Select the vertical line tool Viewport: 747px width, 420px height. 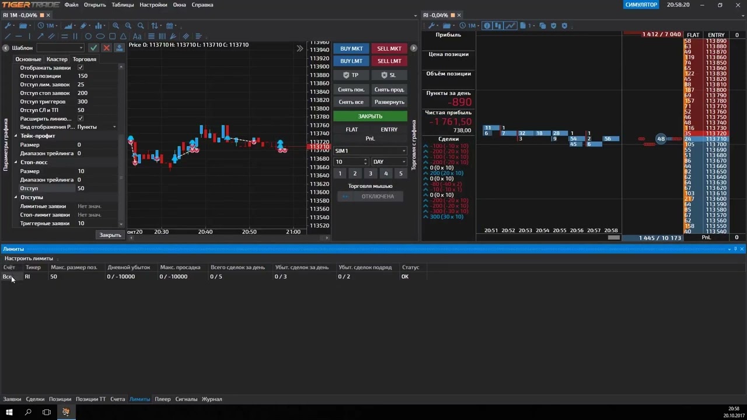[30, 36]
